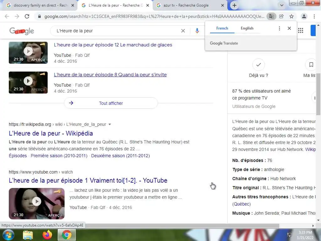321x241 pixels.
Task: Select English in translate popup
Action: click(247, 28)
